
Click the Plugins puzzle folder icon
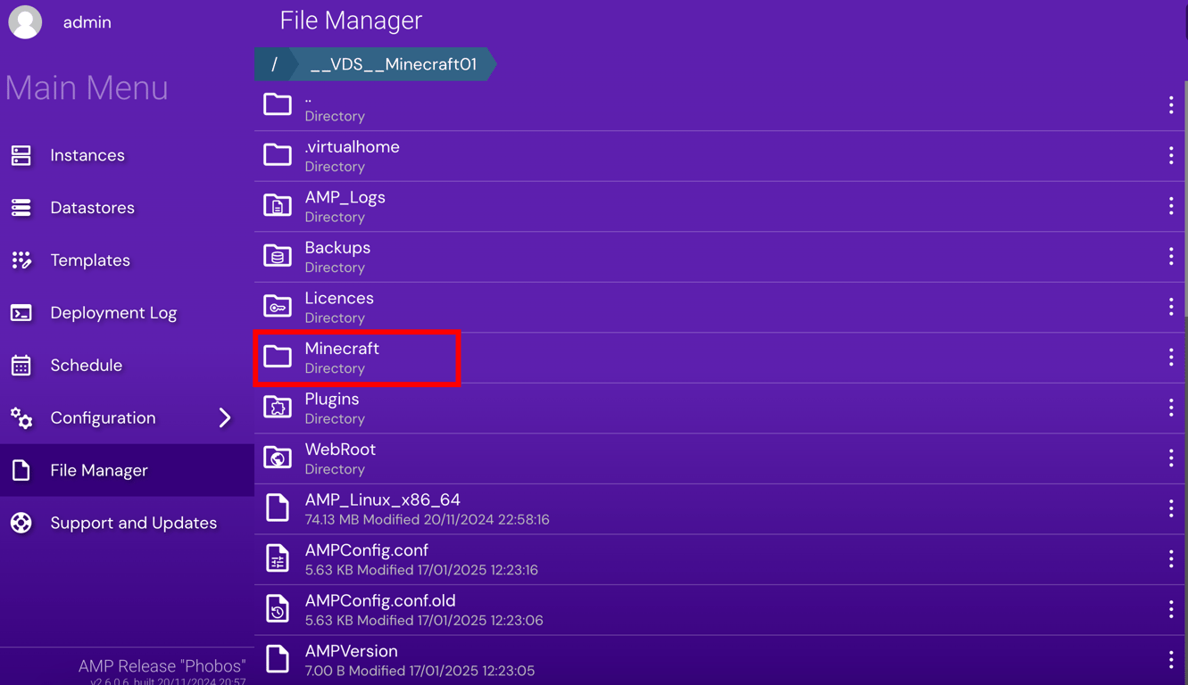(277, 407)
